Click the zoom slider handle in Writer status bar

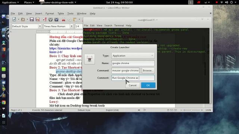[x=192, y=110]
